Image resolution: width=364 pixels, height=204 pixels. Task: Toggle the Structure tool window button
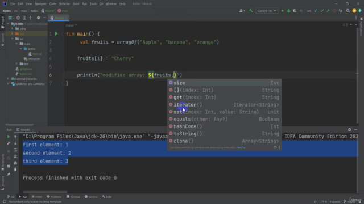[2, 183]
